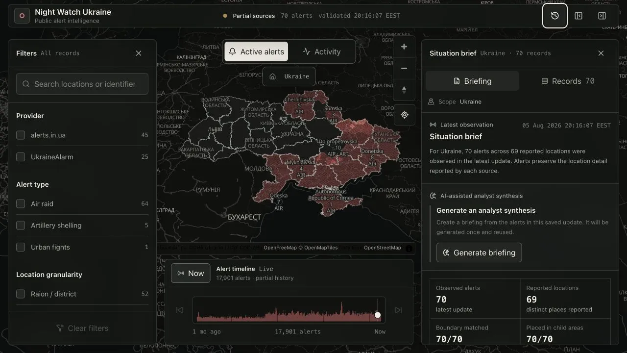Image resolution: width=627 pixels, height=353 pixels.
Task: Close the Situation brief panel
Action: [x=601, y=53]
